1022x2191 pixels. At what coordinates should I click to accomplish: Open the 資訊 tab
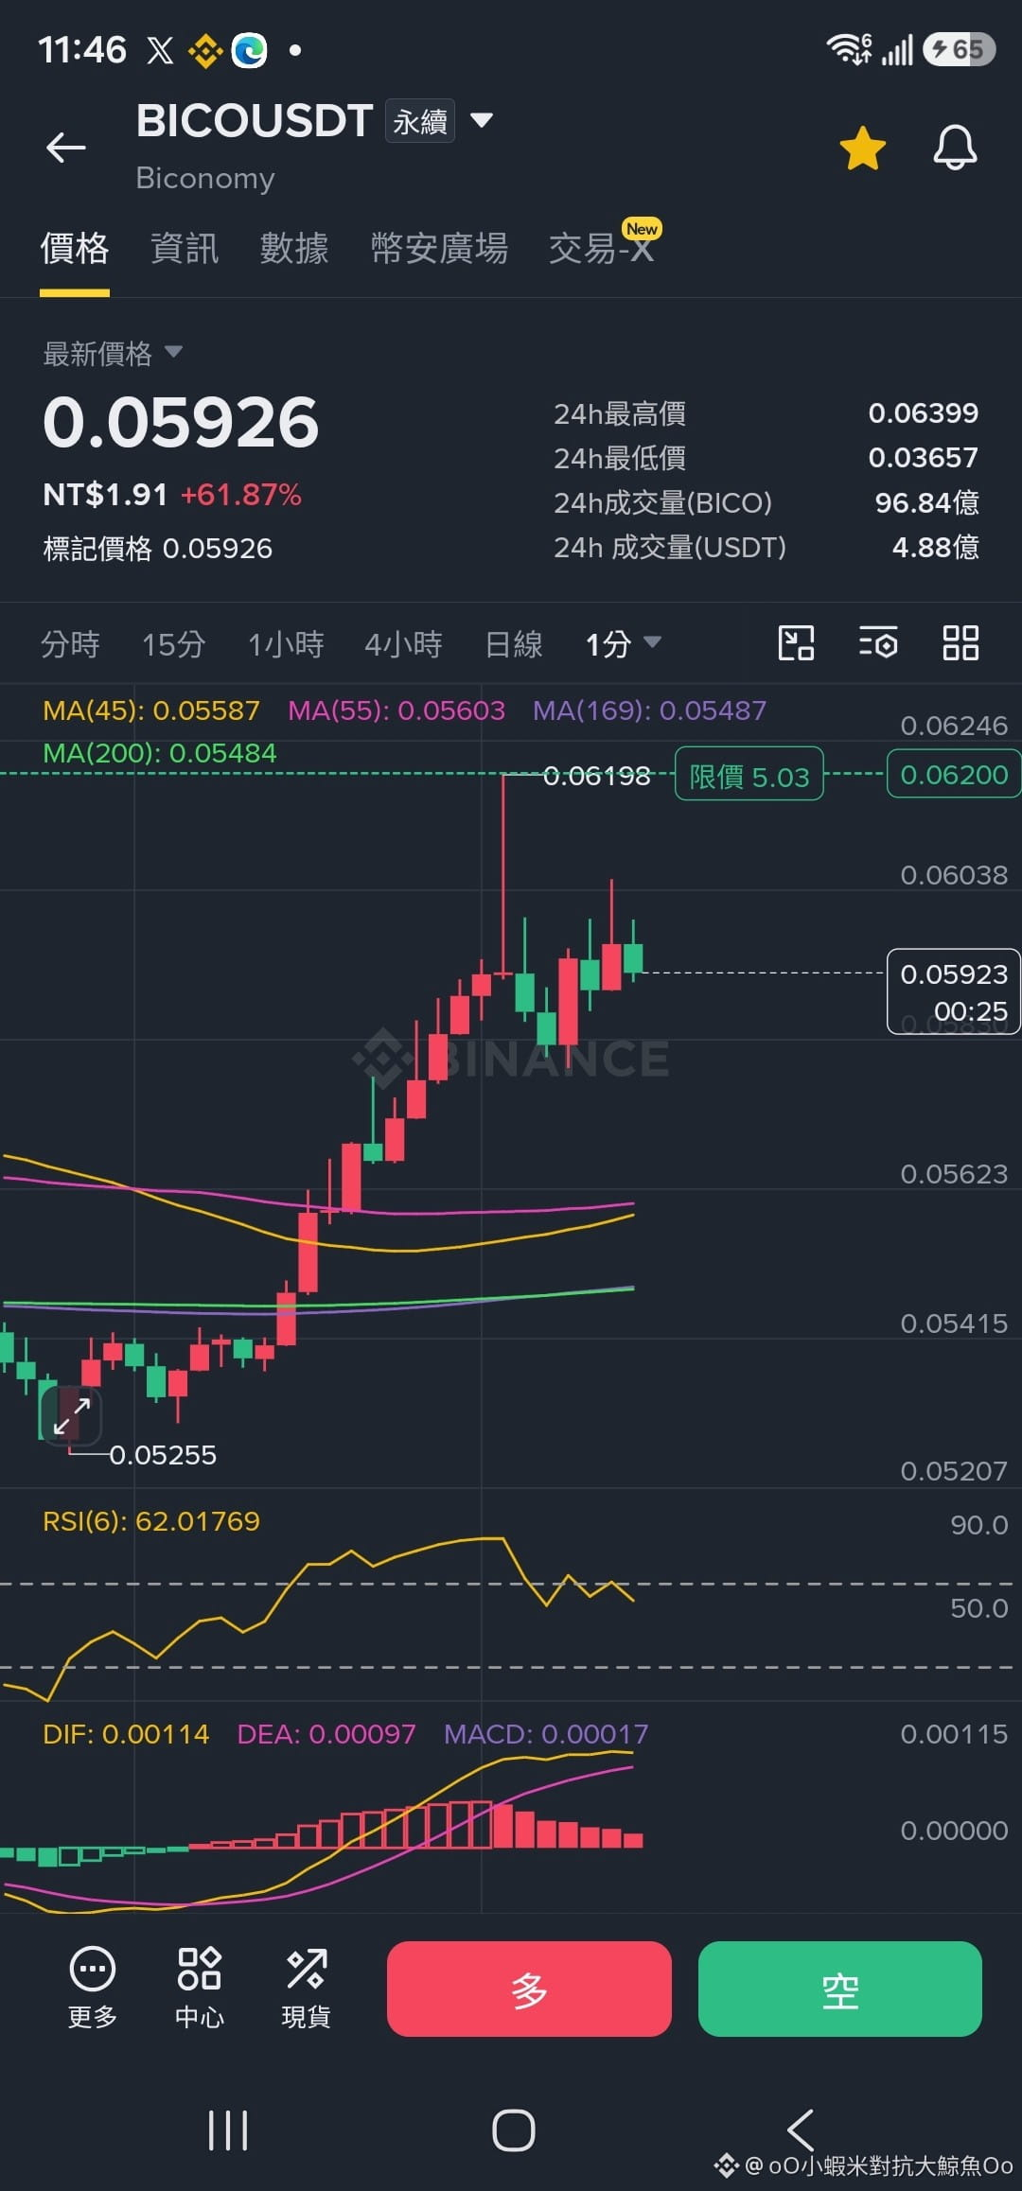pos(185,249)
